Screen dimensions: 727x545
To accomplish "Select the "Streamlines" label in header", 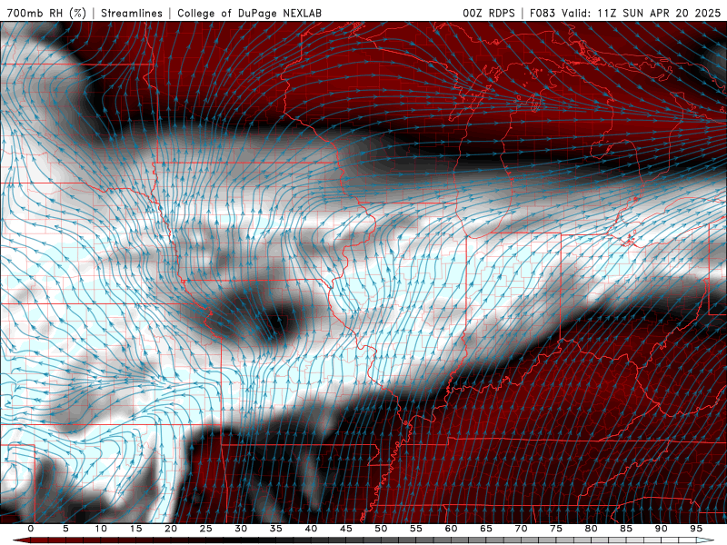I will [x=132, y=13].
